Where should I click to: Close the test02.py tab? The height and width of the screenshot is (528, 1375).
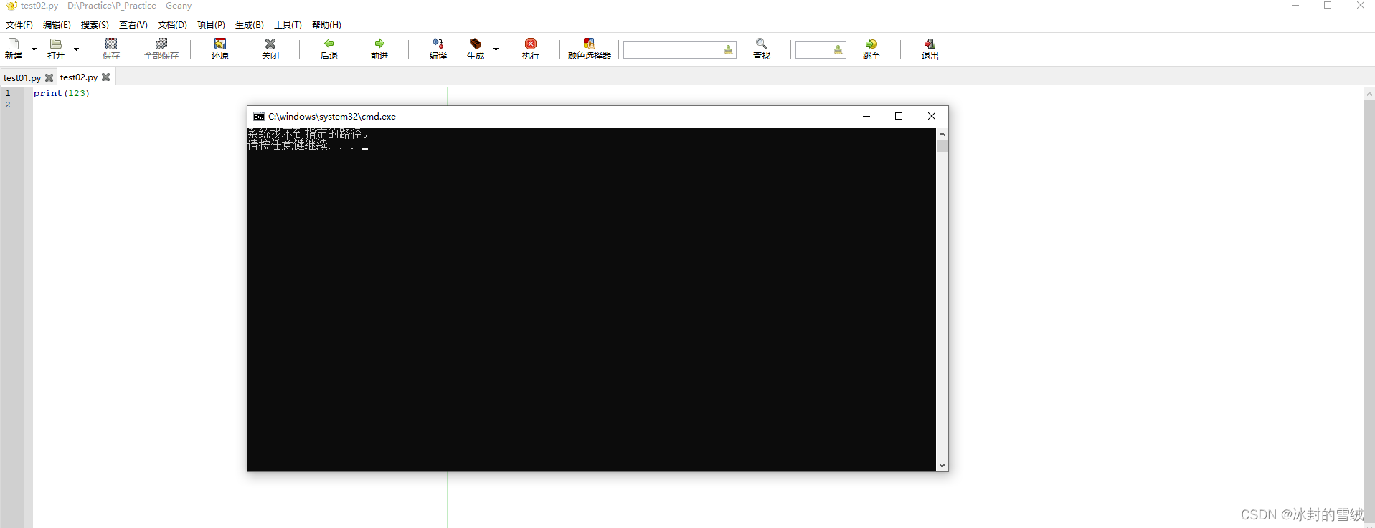point(106,77)
